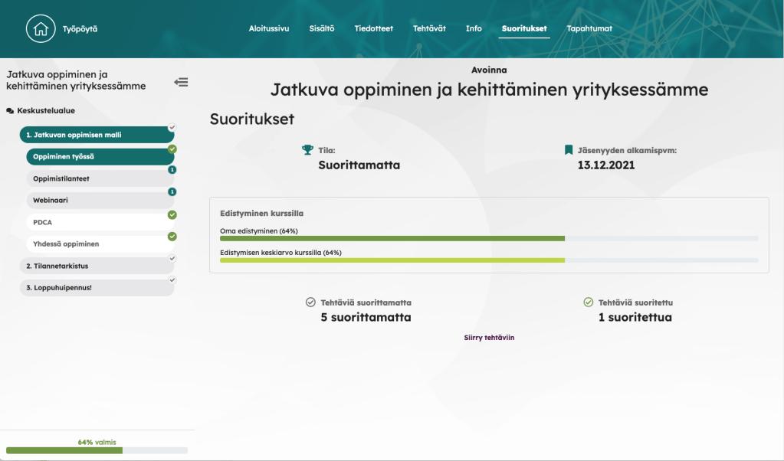784x461 pixels.
Task: Switch to the Tiedotteet tab
Action: 374,29
